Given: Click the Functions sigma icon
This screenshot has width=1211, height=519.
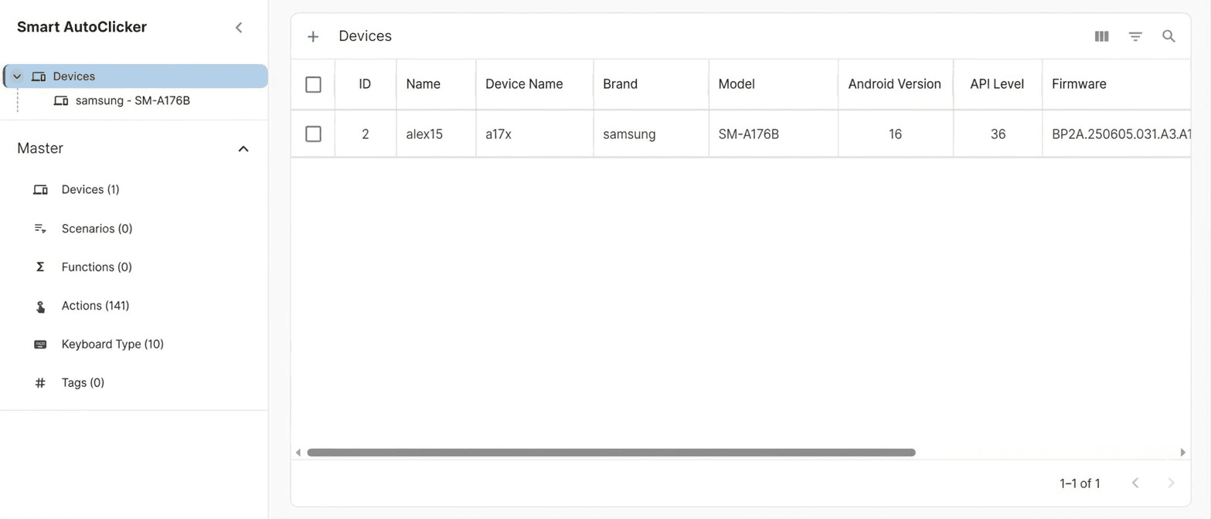Looking at the screenshot, I should coord(40,267).
